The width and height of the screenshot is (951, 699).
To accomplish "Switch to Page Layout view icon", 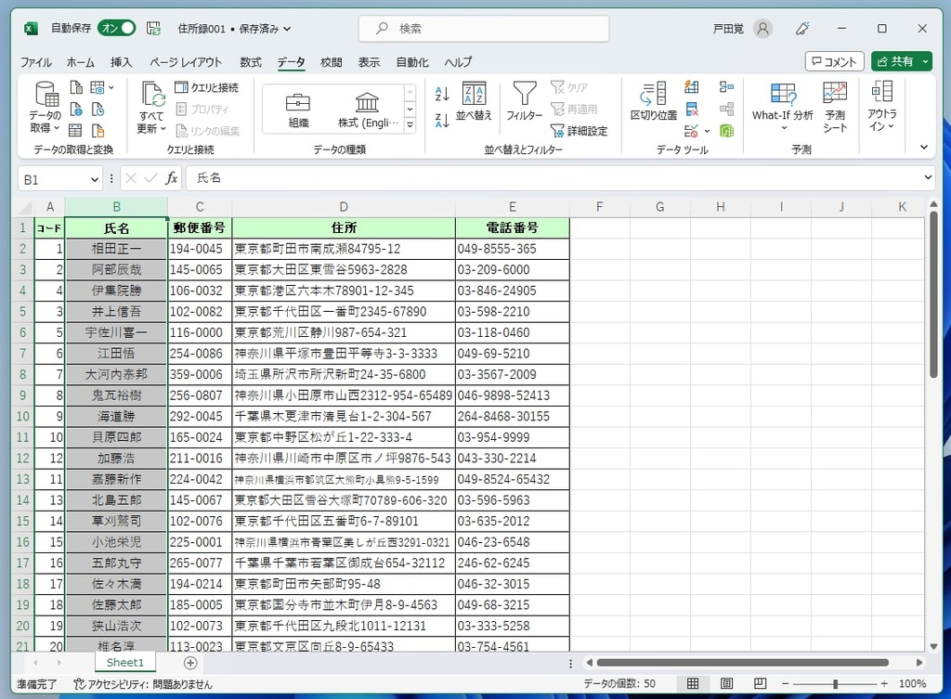I will tap(726, 684).
